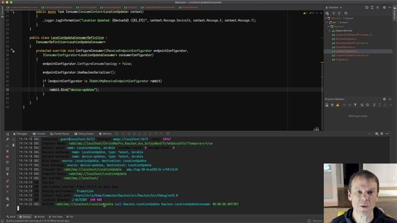Image resolution: width=397 pixels, height=223 pixels.
Task: Click the first filter icon in Solution toolbar
Action: click(334, 14)
